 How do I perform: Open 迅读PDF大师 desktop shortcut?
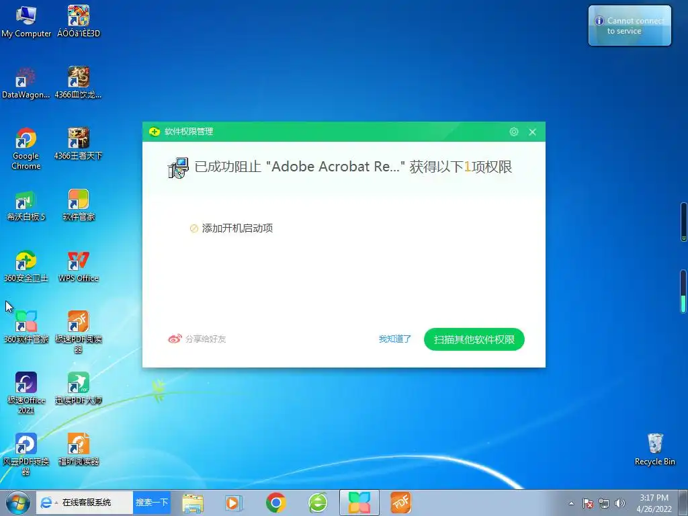coord(79,389)
